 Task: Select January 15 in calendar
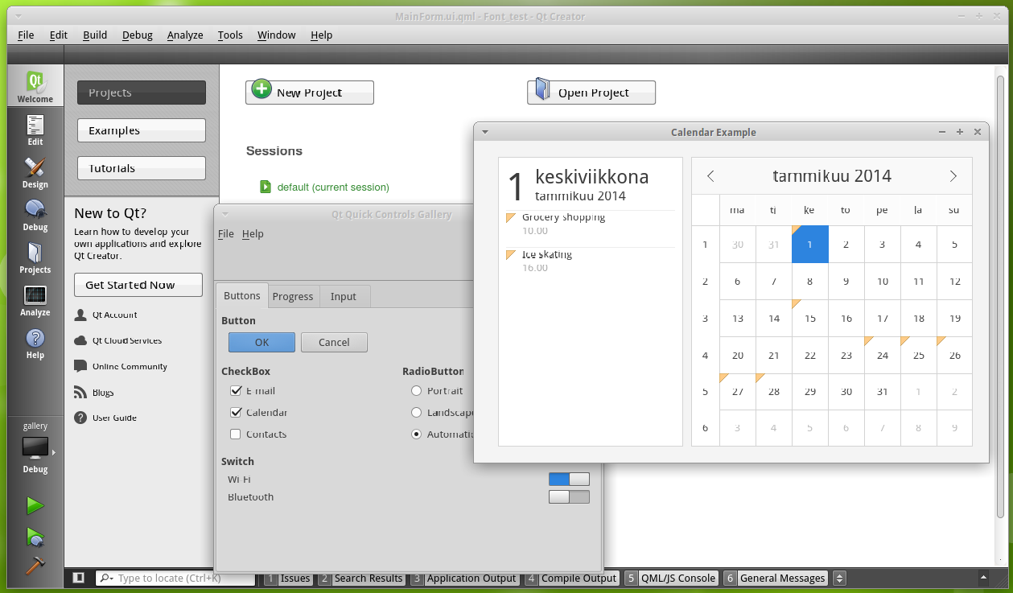(x=810, y=319)
